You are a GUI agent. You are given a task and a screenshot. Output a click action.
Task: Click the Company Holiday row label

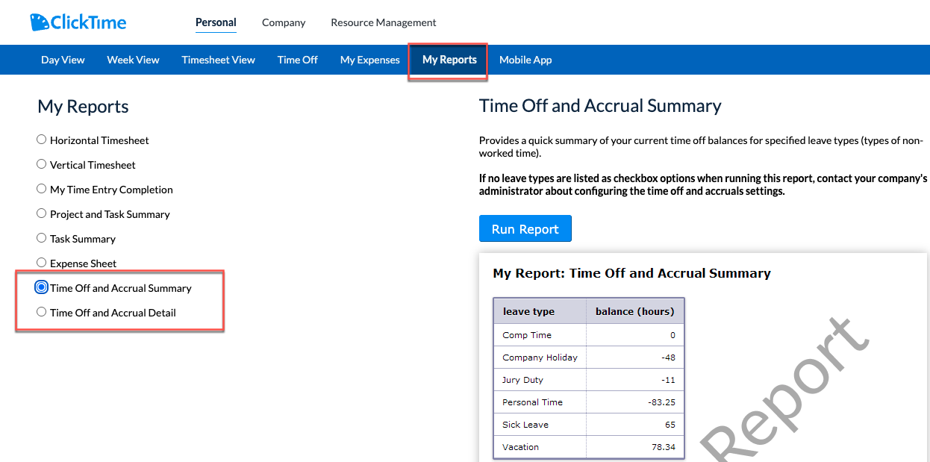[540, 358]
